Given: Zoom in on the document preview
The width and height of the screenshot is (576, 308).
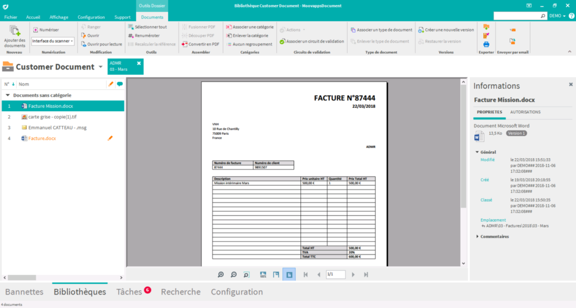Looking at the screenshot, I should coord(220,274).
